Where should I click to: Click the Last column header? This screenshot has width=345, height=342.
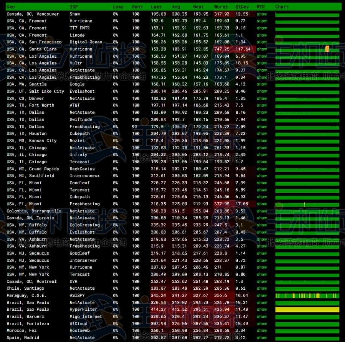(156, 7)
